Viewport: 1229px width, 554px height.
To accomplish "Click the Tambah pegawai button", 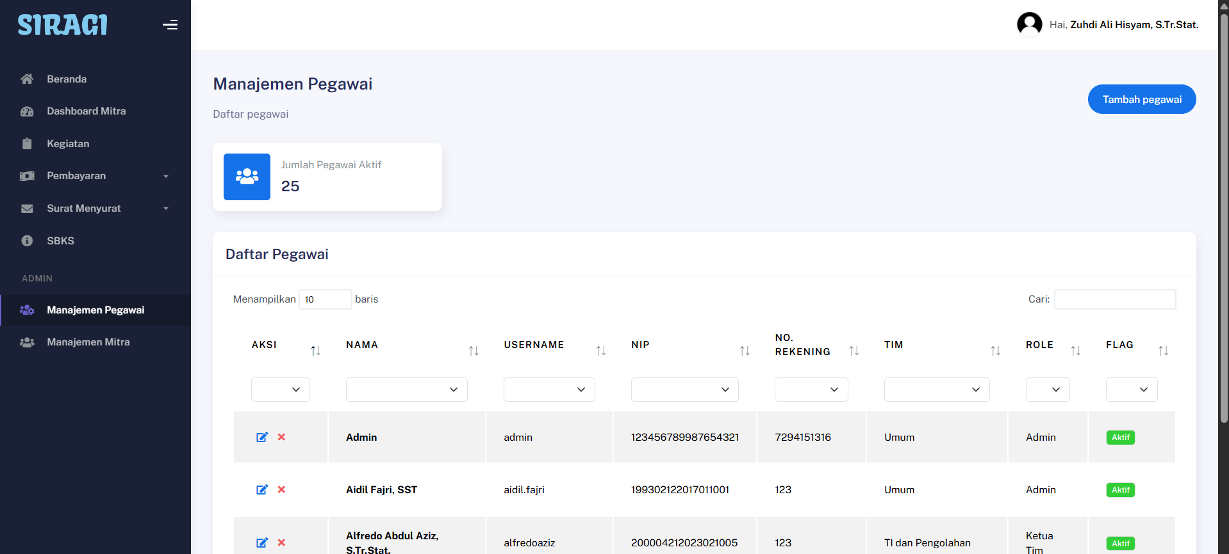I will tap(1141, 99).
